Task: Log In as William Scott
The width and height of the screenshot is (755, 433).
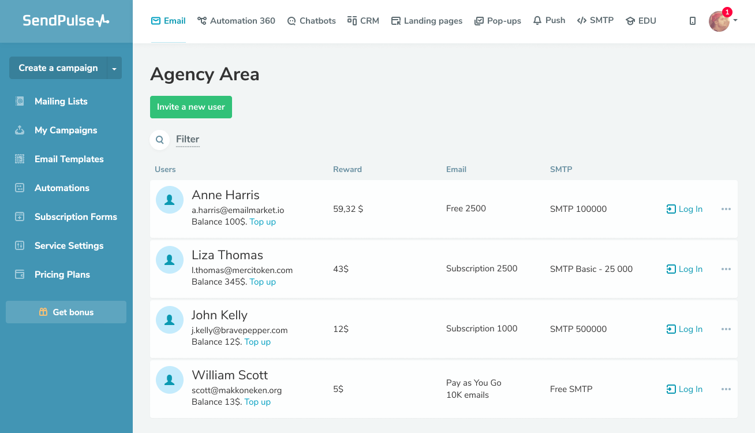Action: (685, 389)
